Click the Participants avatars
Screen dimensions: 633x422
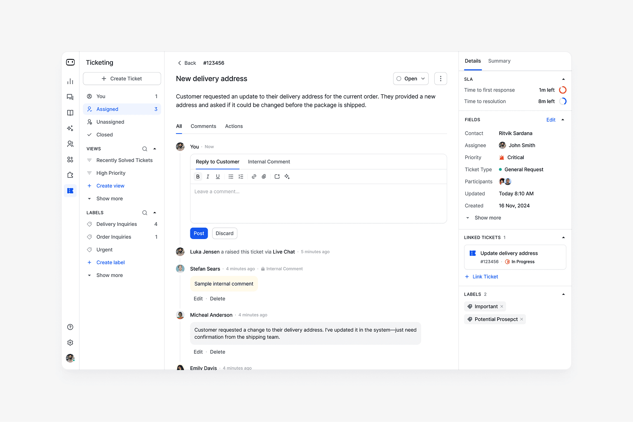[x=505, y=182]
